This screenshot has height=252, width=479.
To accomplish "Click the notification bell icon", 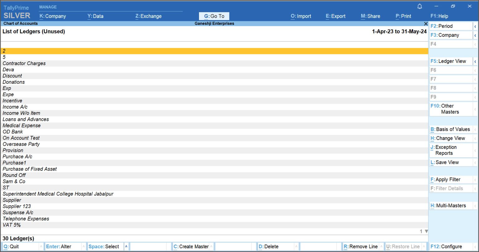I will [x=420, y=6].
